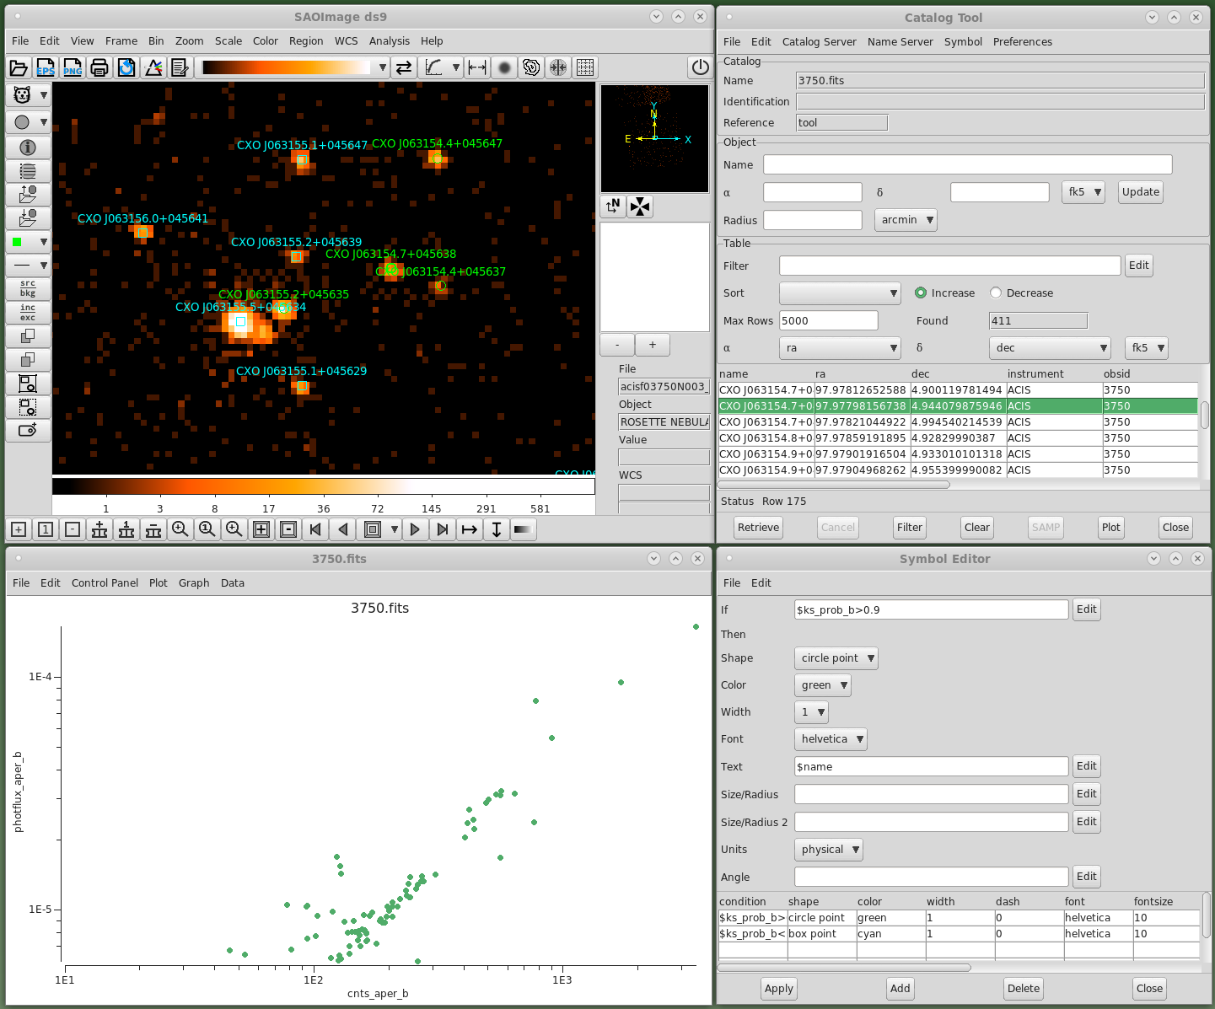
Task: Click the zoom in magnifier icon
Action: pos(180,529)
